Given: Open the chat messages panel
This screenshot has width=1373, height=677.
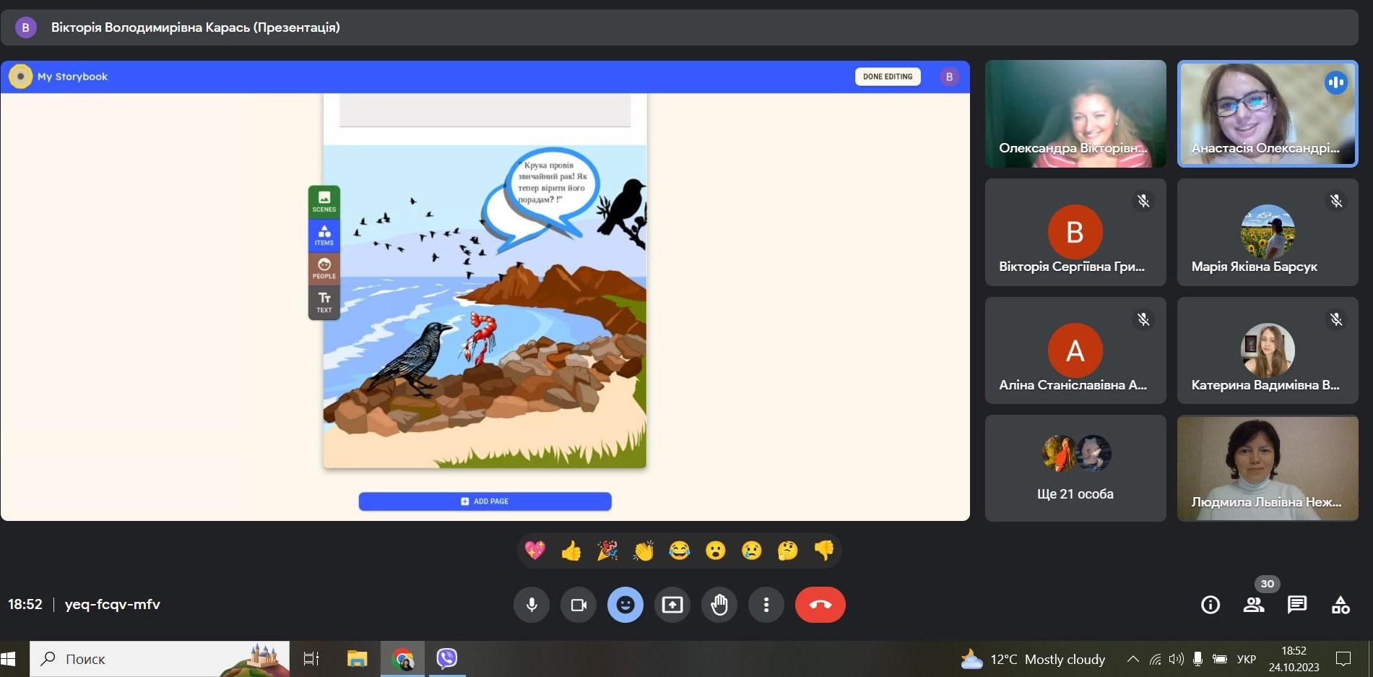Looking at the screenshot, I should pos(1297,605).
